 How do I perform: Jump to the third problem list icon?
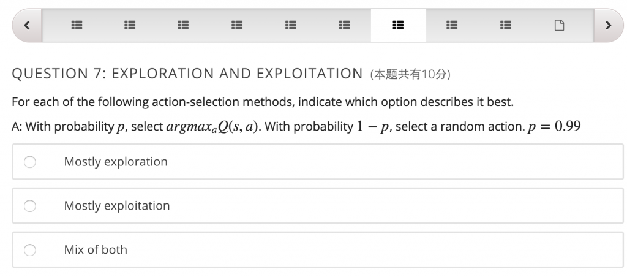pyautogui.click(x=183, y=26)
